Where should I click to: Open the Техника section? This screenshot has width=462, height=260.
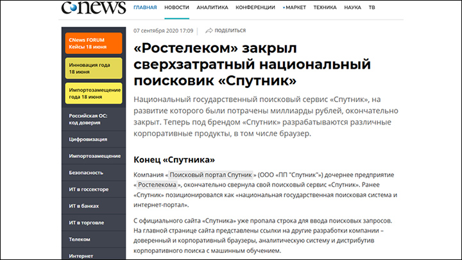(325, 7)
